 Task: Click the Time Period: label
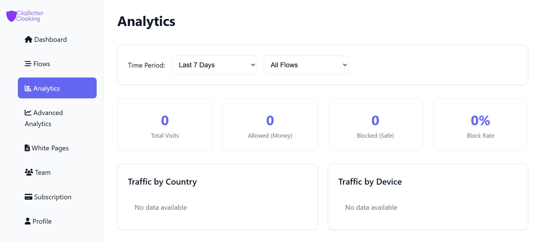tap(146, 65)
